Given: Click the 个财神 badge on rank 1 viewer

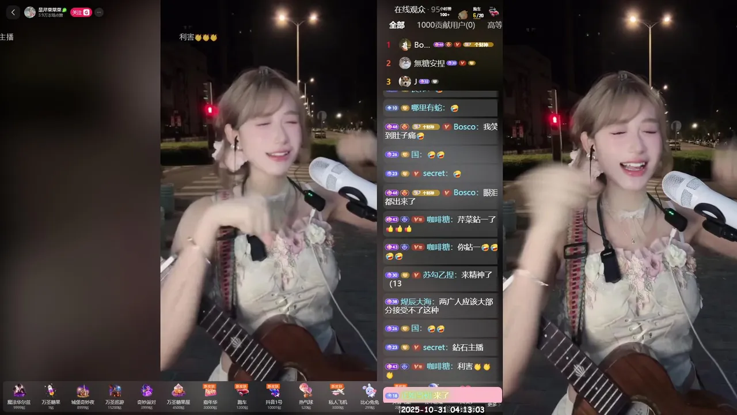Looking at the screenshot, I should (x=478, y=44).
